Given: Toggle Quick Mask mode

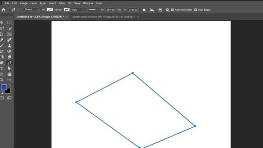Looking at the screenshot, I should (2, 98).
